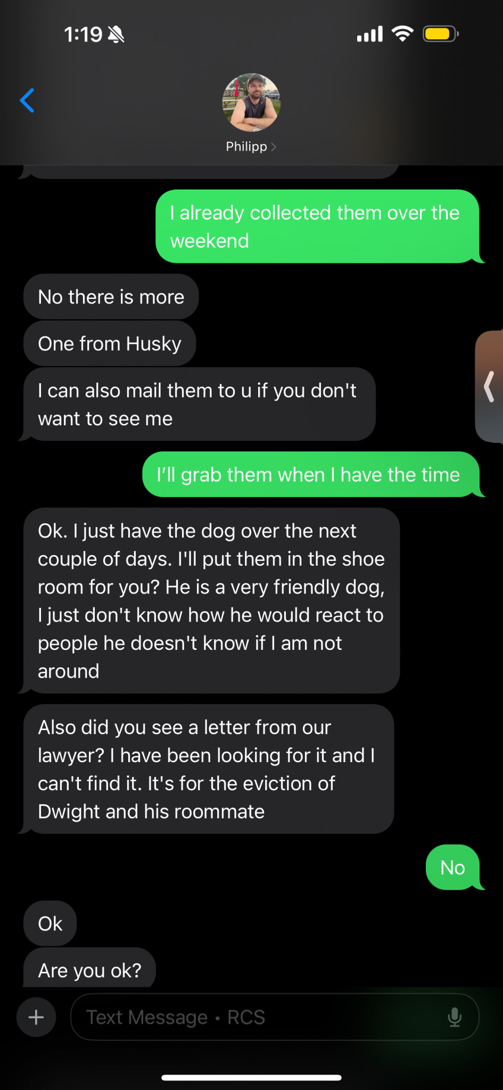Open the side tab arrow handle
This screenshot has width=503, height=1090.
489,386
